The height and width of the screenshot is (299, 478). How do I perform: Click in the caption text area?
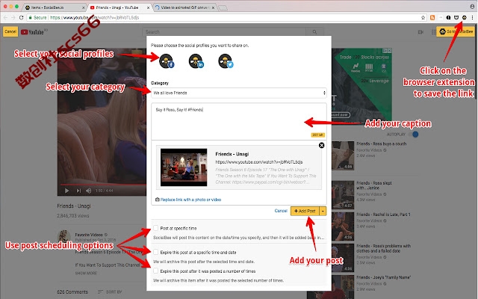click(239, 121)
